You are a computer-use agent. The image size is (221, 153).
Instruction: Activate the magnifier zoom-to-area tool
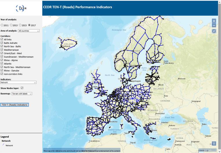point(214,31)
